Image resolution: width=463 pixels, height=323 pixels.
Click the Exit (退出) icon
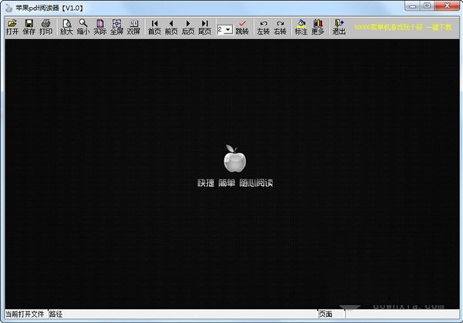(x=339, y=27)
